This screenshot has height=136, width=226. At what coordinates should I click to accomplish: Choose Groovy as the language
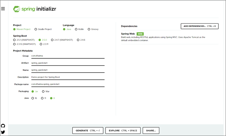pos(89,29)
